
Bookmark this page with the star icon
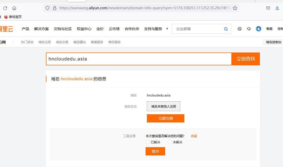click(x=235, y=8)
